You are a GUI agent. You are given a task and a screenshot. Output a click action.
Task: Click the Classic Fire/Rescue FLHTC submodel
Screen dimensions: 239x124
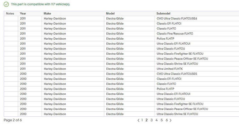(x=175, y=34)
